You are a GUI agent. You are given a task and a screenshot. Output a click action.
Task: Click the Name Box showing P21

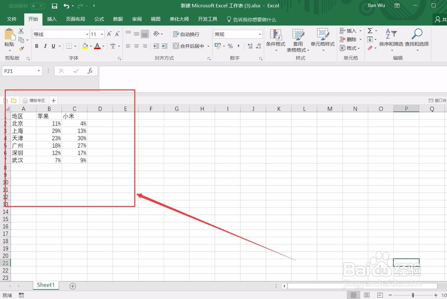pos(22,71)
